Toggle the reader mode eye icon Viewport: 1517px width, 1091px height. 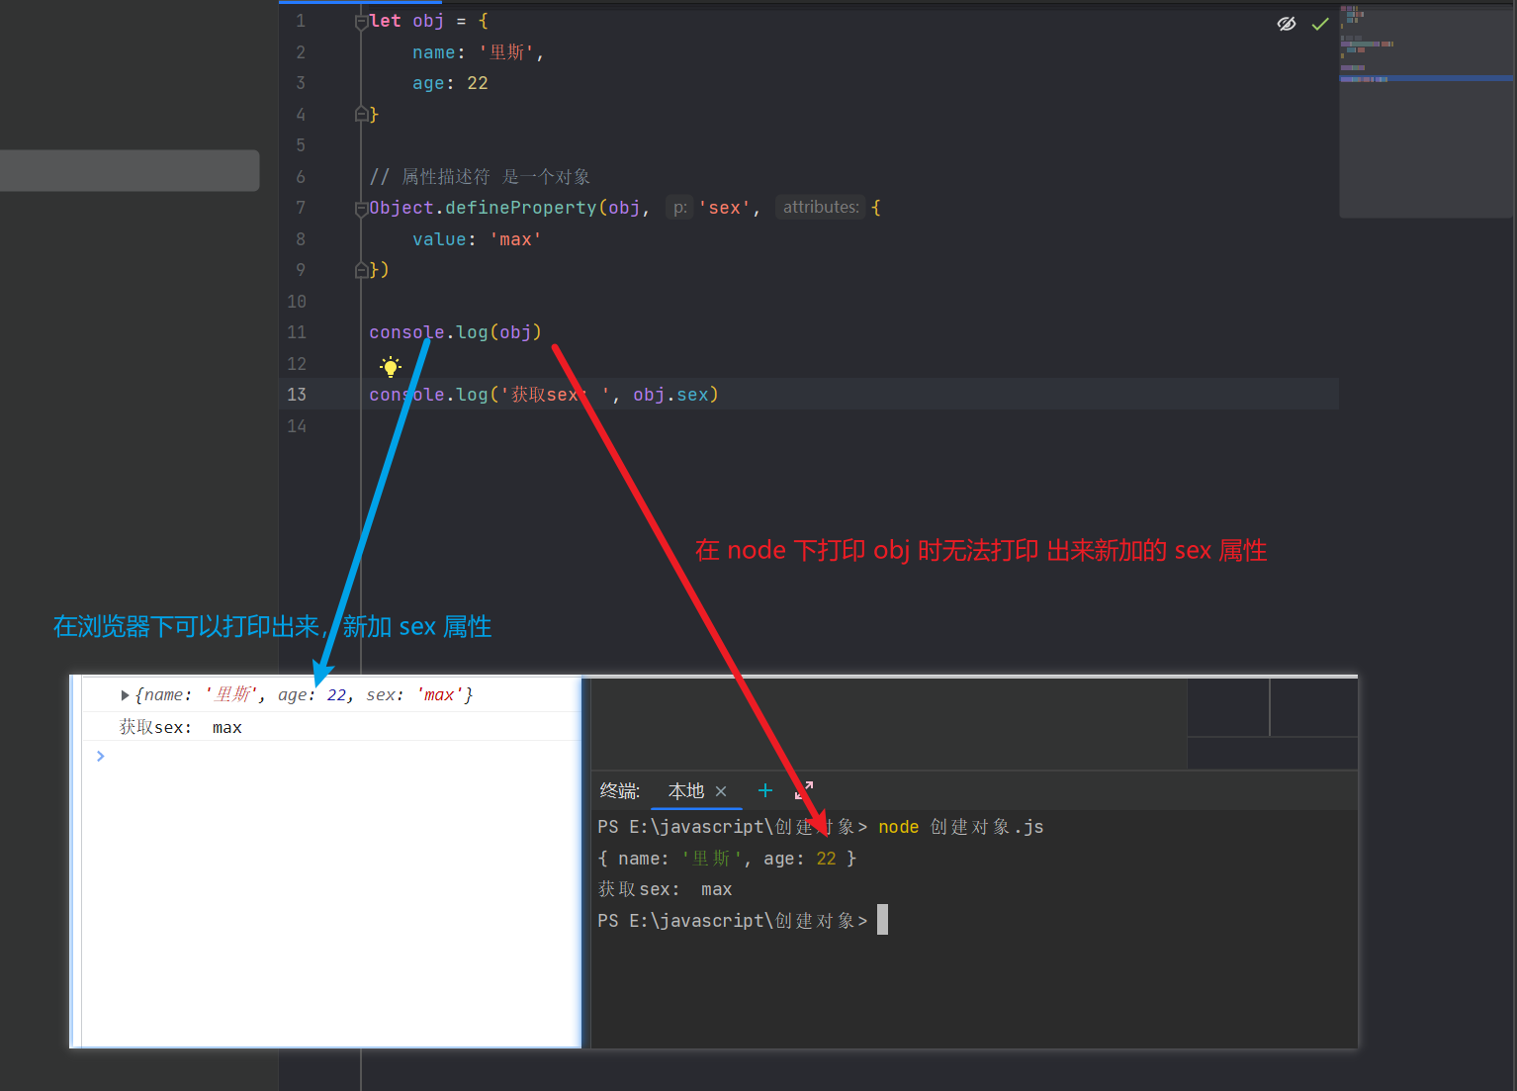[1287, 24]
